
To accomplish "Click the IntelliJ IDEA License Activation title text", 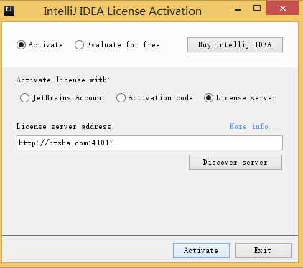I will tap(122, 11).
